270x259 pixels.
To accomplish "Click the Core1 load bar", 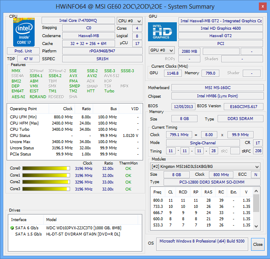I will [46, 175].
